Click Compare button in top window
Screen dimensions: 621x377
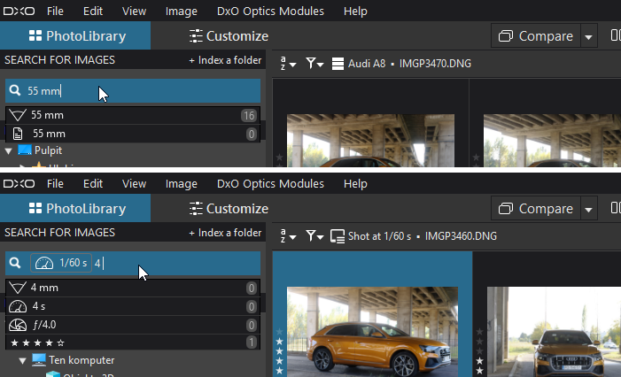tap(535, 35)
